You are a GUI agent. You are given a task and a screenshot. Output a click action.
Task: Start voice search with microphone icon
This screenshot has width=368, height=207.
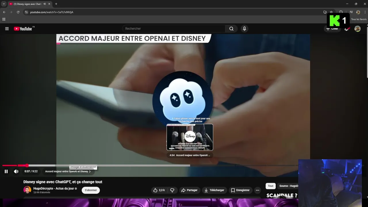(x=244, y=28)
